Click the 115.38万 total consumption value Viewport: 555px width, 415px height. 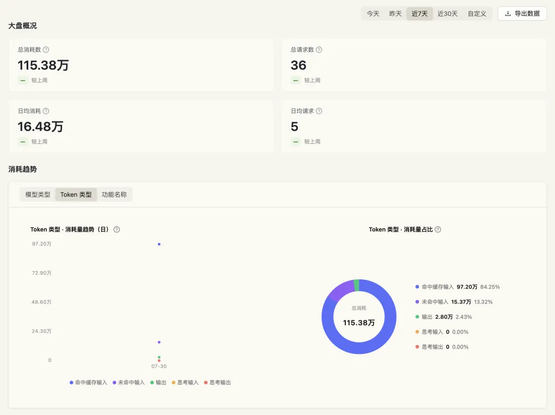pos(43,65)
